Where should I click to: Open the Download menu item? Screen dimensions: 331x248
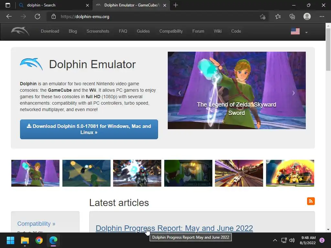click(x=50, y=31)
